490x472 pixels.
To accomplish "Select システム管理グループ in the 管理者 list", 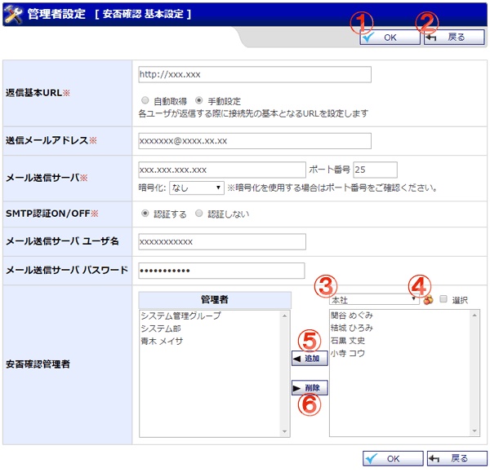I will [180, 316].
